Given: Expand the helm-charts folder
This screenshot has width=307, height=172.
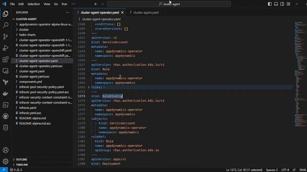Looking at the screenshot, I should [x=17, y=35].
